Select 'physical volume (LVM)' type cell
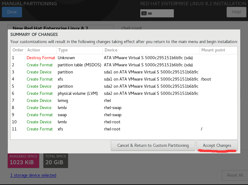The height and width of the screenshot is (185, 248). click(78, 94)
